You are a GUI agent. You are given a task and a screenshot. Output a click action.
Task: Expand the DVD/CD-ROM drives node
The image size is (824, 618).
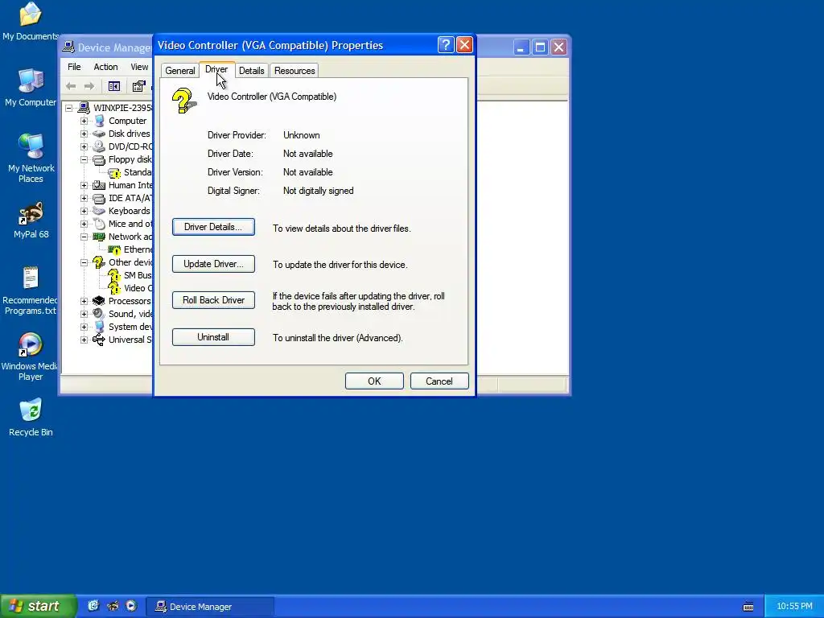pyautogui.click(x=84, y=146)
